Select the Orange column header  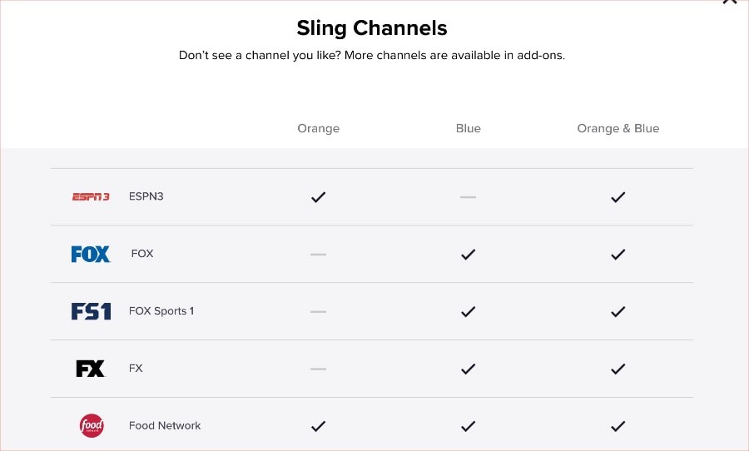coord(318,128)
